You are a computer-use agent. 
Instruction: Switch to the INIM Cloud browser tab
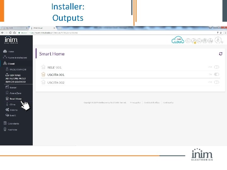(x=41, y=28)
